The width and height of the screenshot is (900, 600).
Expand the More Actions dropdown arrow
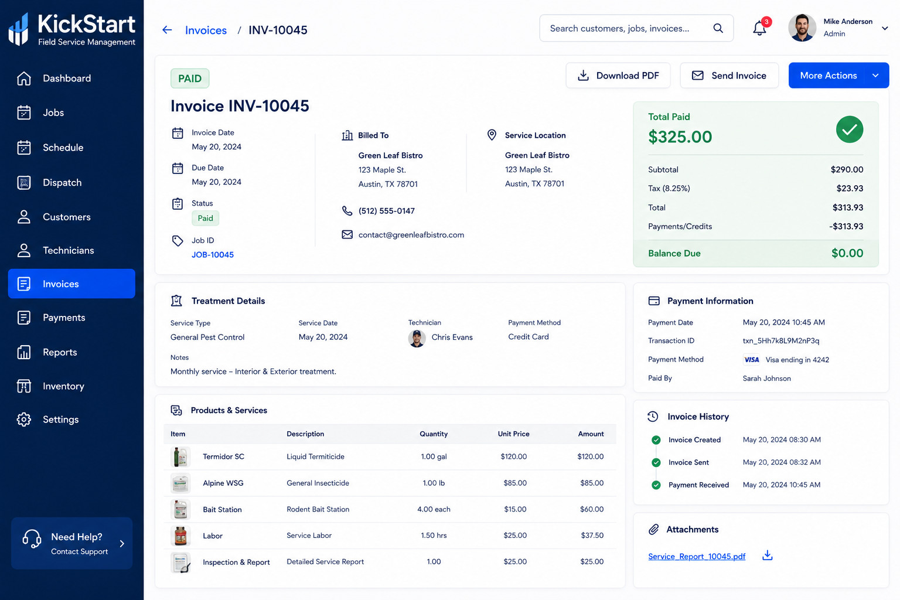point(875,76)
